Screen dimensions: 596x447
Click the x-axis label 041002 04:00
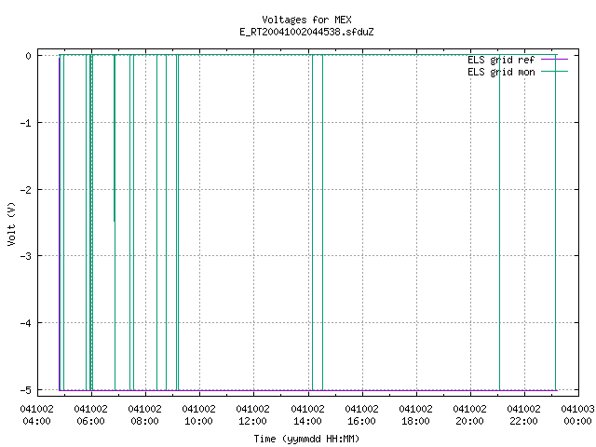(x=36, y=415)
